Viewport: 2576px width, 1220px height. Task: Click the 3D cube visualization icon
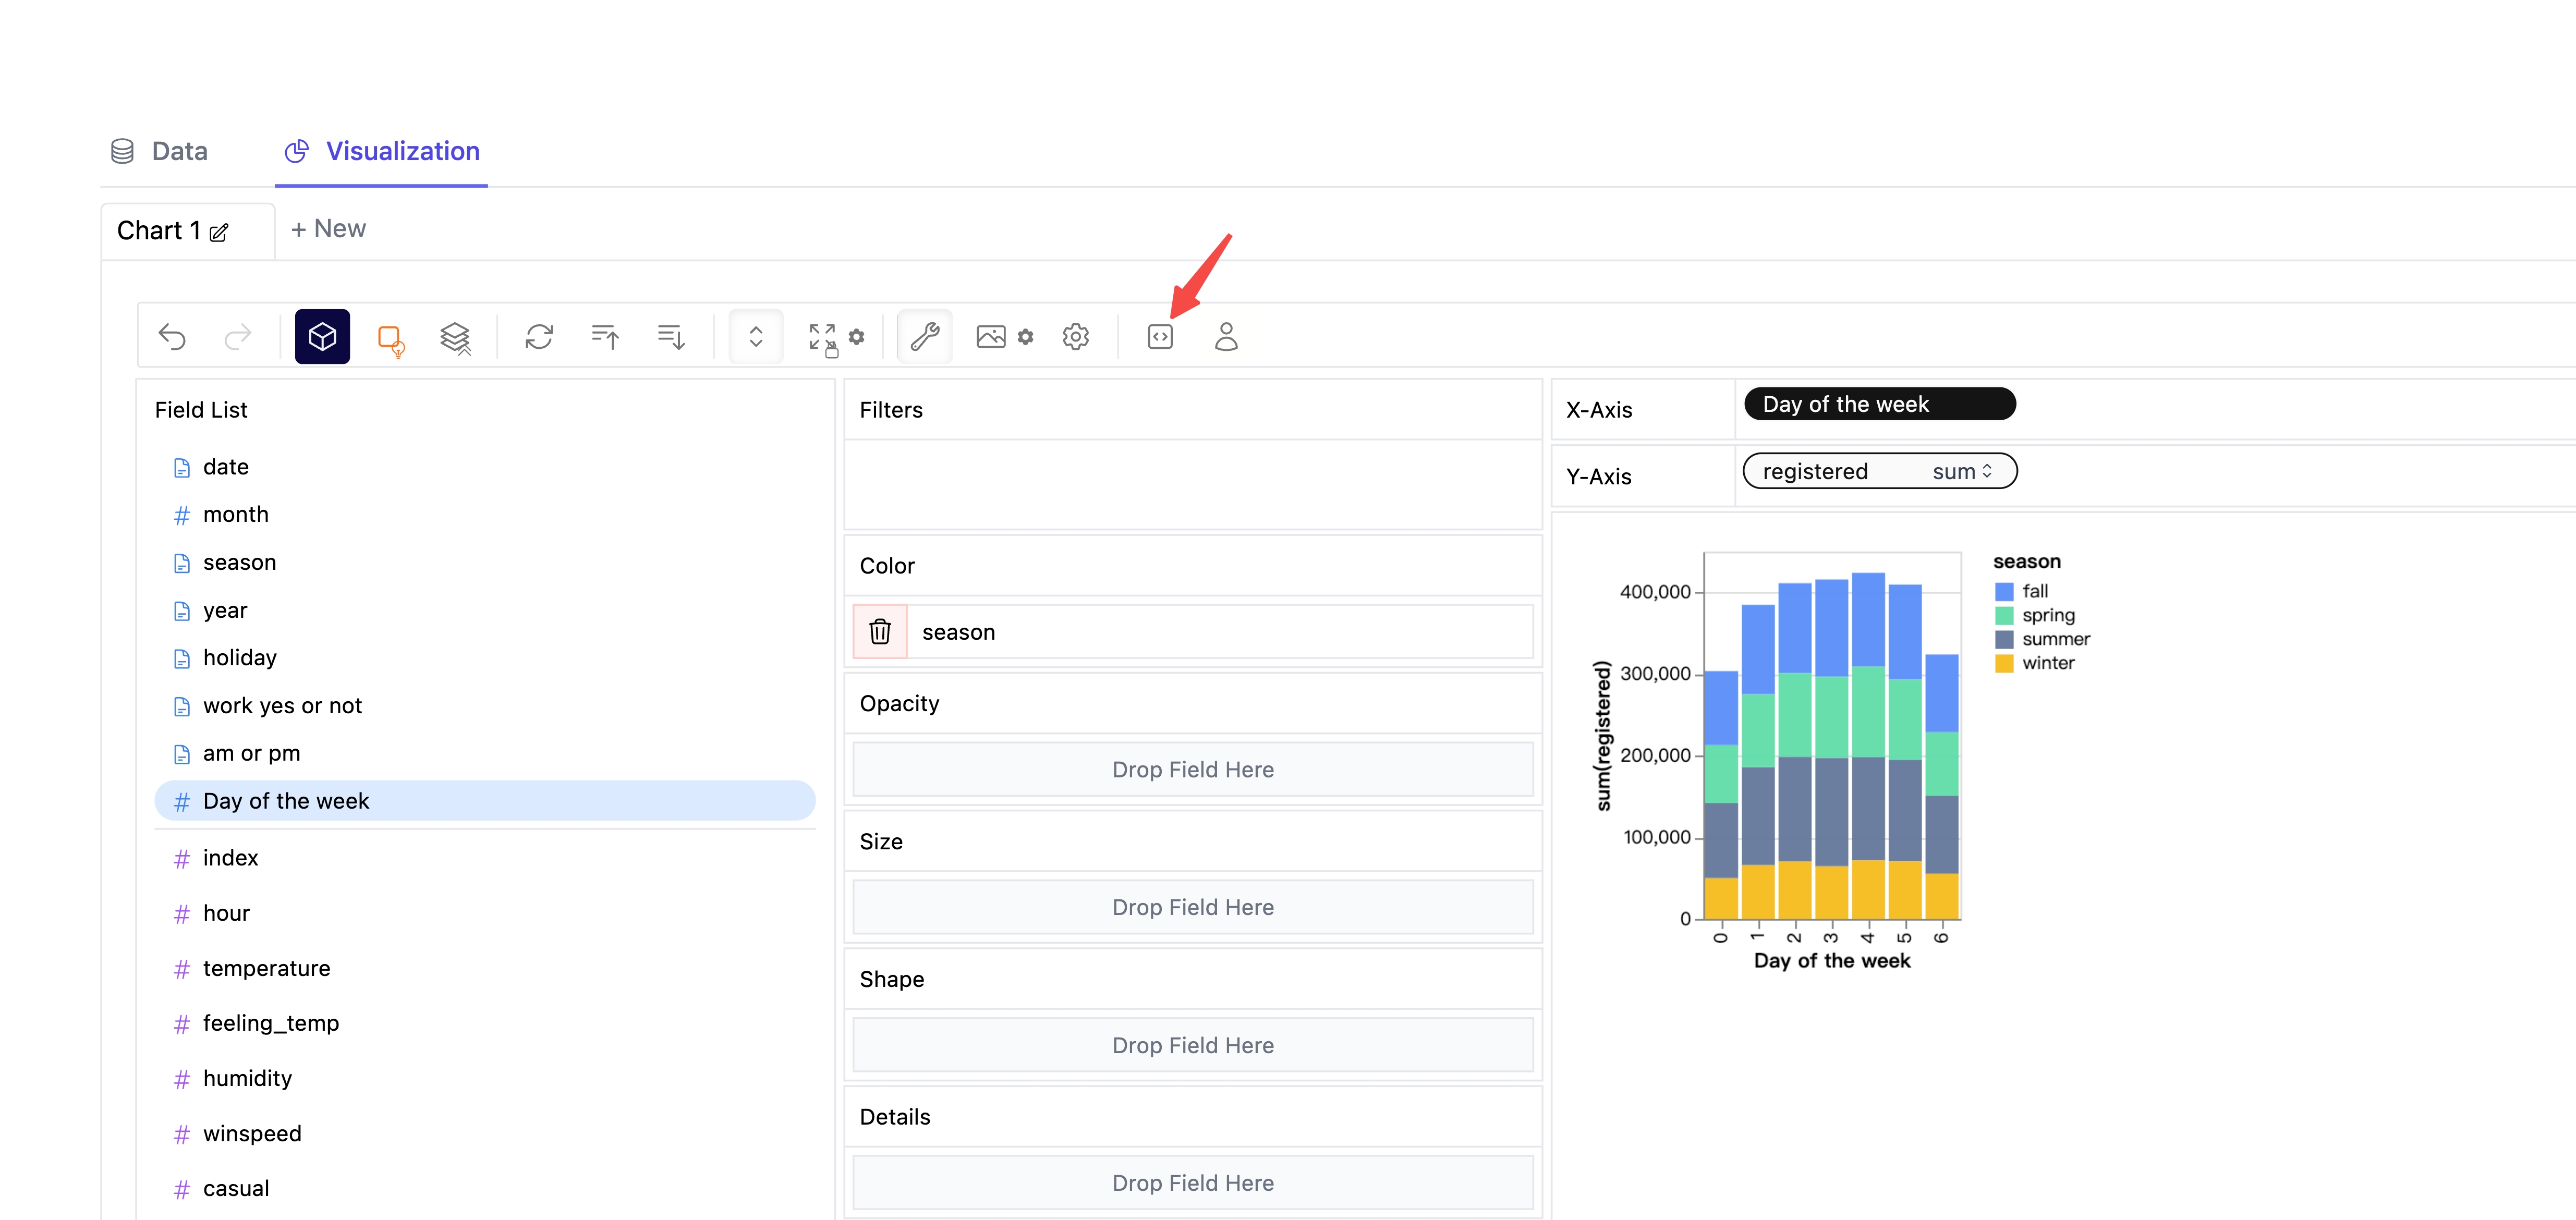[x=322, y=337]
